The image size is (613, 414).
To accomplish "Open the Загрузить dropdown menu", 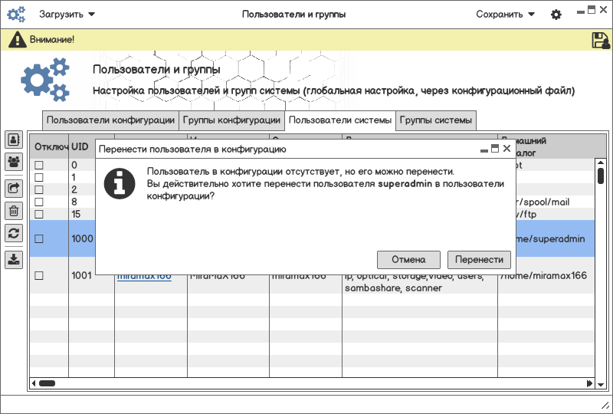I will [x=67, y=15].
